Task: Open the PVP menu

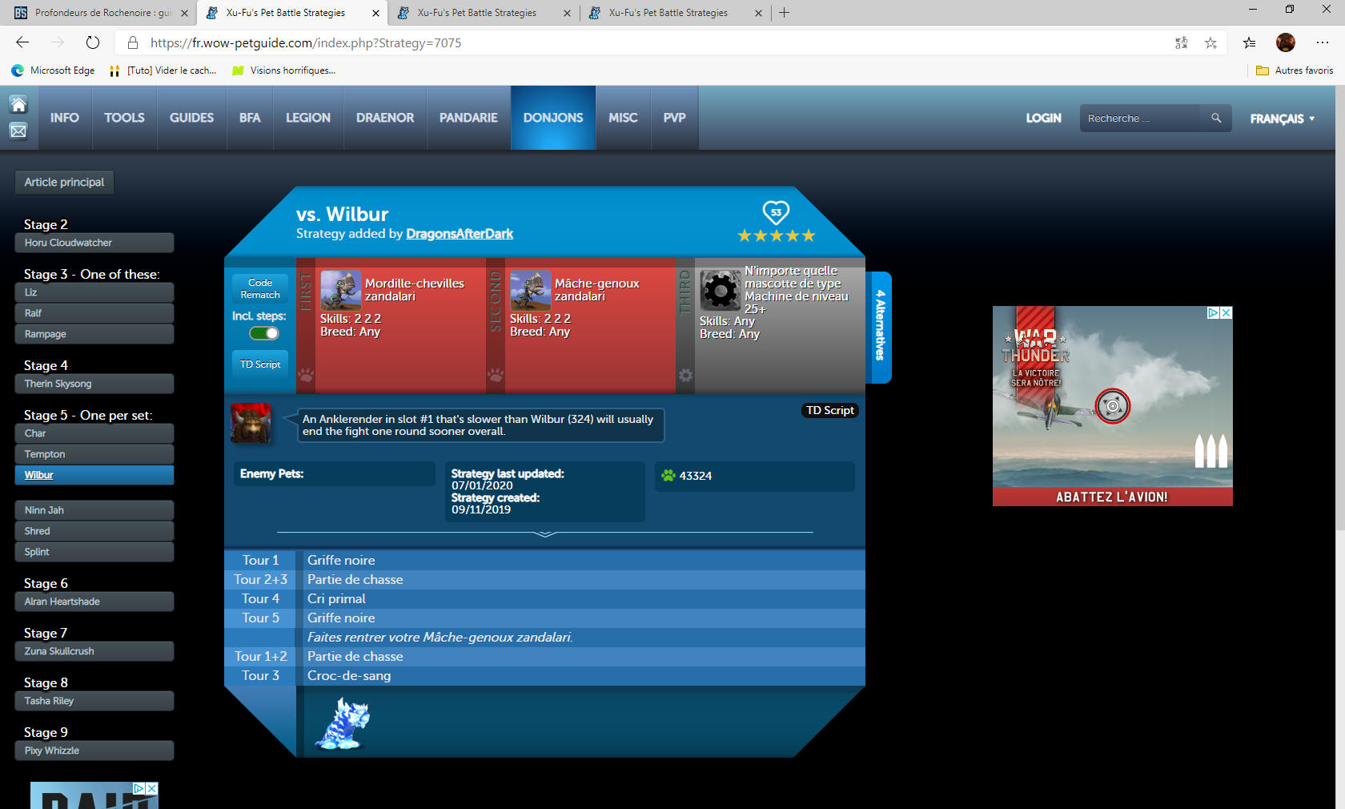Action: 674,118
